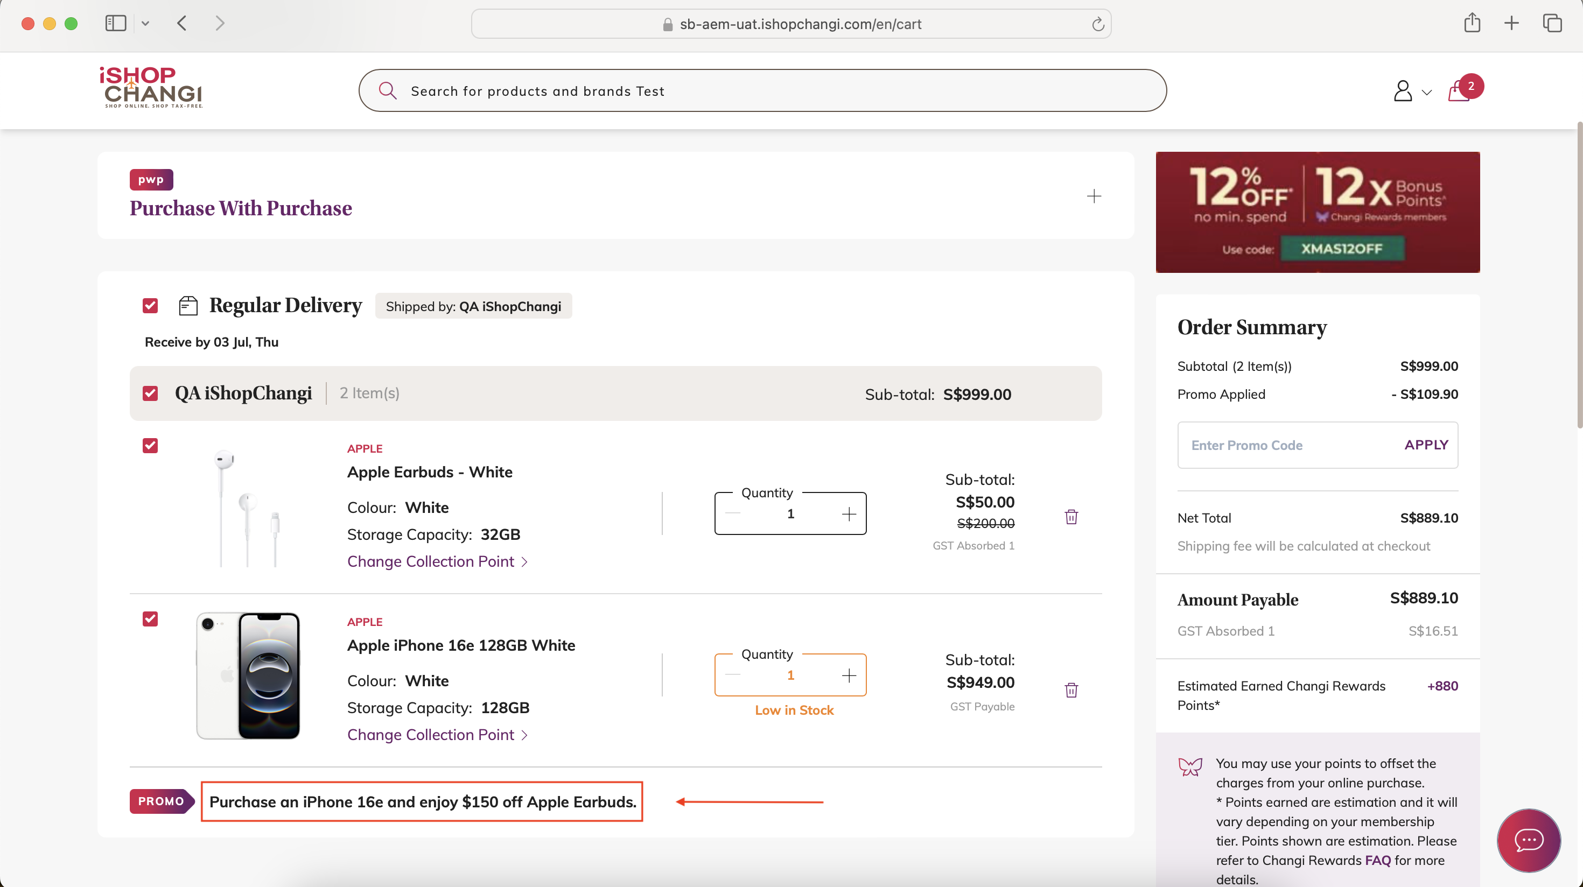The width and height of the screenshot is (1583, 887).
Task: Click the +880 rewards points value
Action: click(1442, 686)
